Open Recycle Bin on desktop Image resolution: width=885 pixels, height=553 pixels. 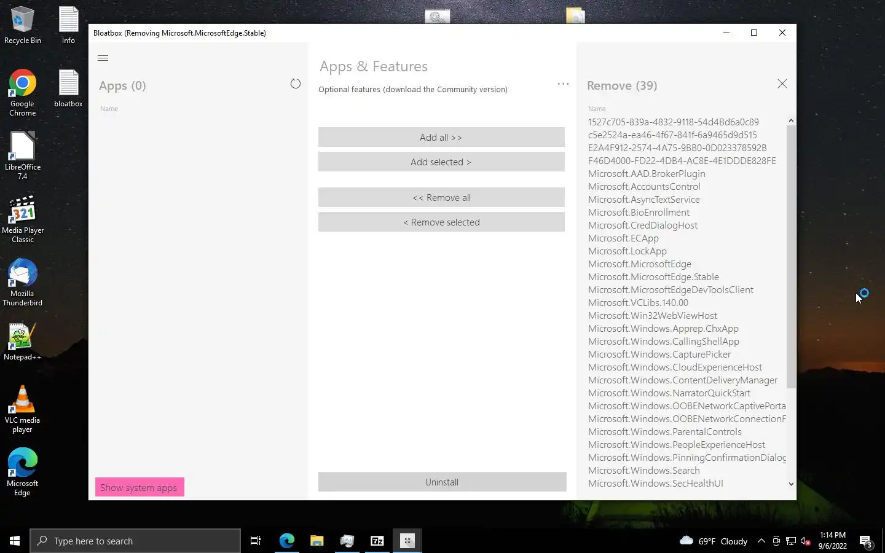(23, 26)
